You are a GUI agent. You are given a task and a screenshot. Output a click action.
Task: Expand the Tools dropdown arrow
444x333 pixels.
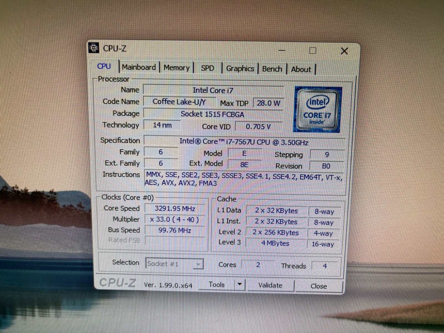[x=240, y=285]
